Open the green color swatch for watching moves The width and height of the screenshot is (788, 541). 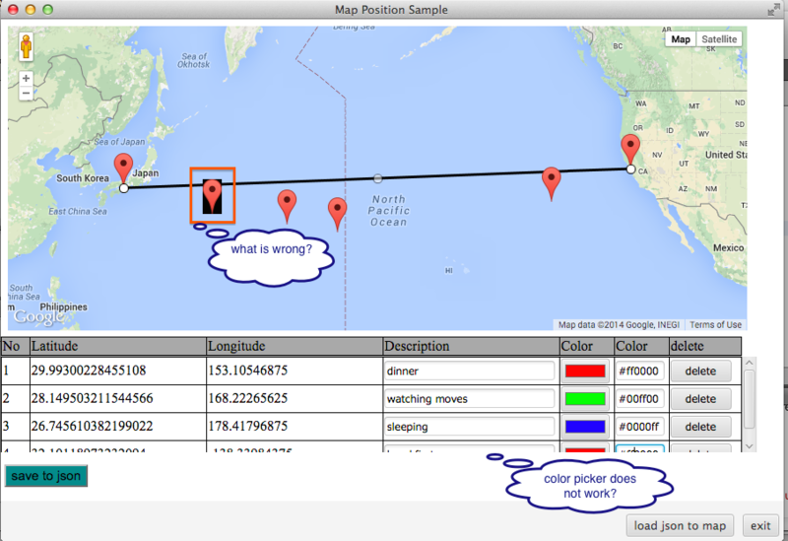585,399
